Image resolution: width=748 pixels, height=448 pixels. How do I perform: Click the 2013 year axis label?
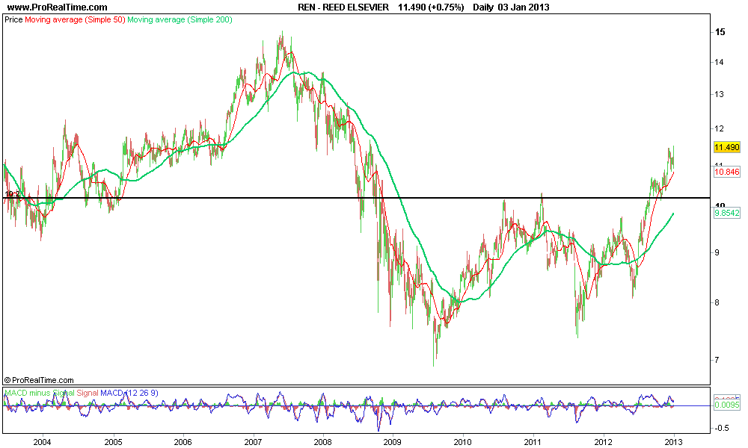pyautogui.click(x=674, y=442)
